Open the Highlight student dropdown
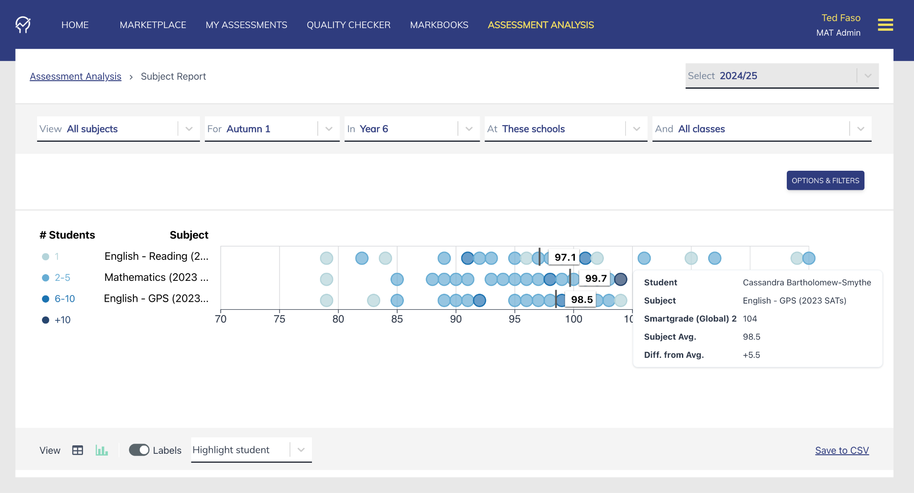This screenshot has width=914, height=493. tap(251, 450)
